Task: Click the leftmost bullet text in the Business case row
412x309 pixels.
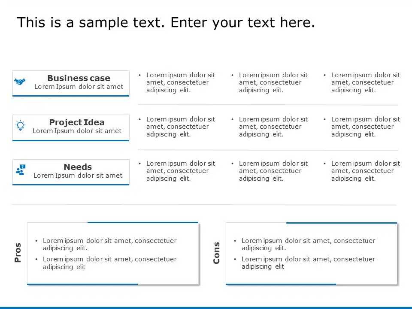Action: [180, 82]
